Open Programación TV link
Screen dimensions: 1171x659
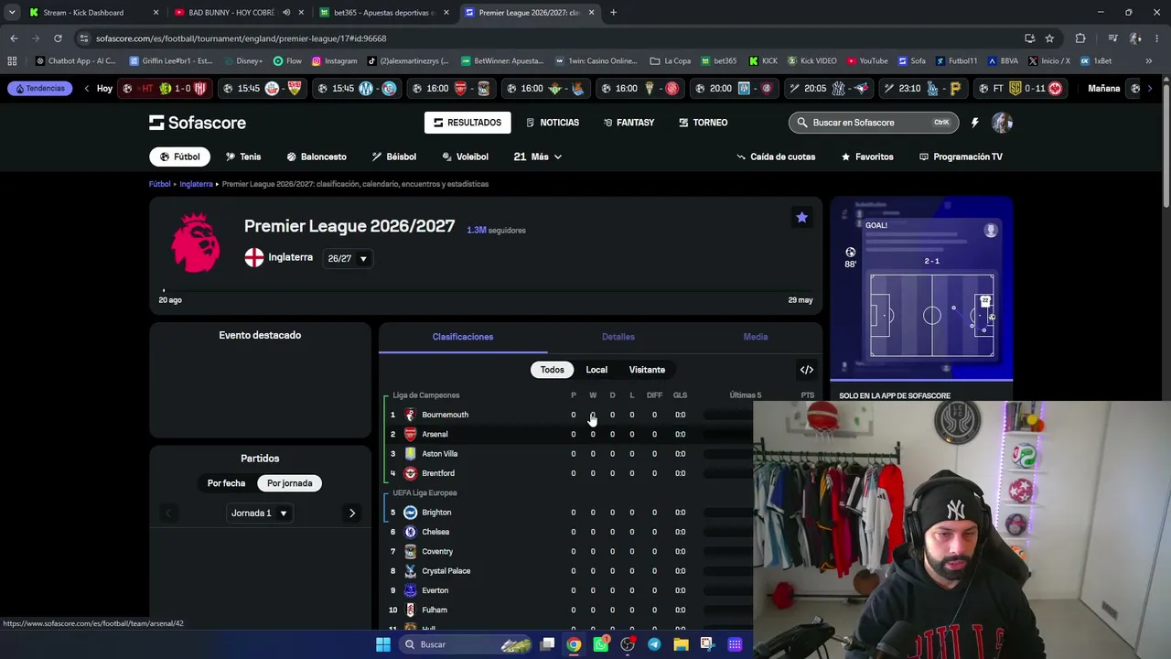(x=961, y=157)
